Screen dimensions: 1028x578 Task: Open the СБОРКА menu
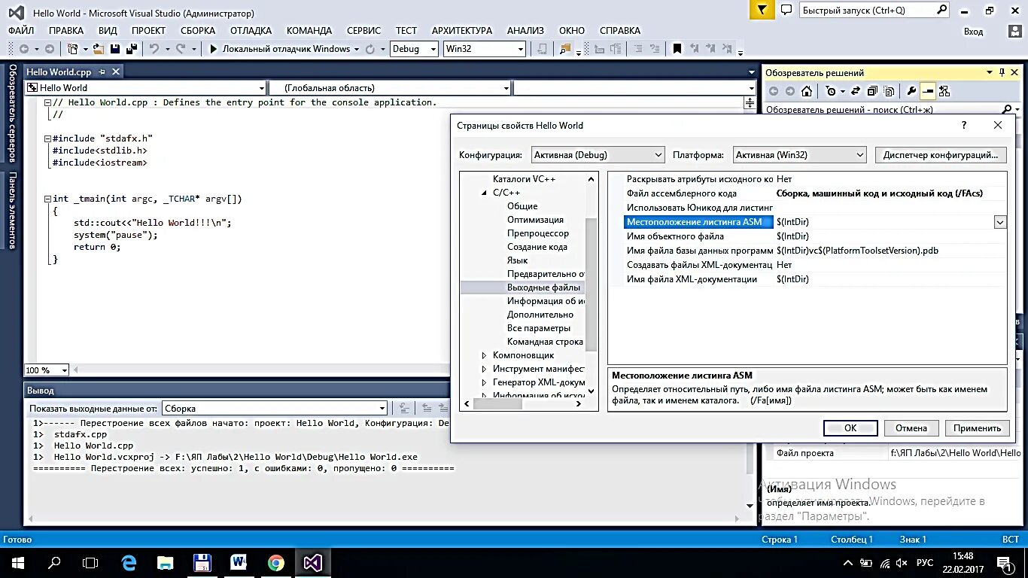coord(198,31)
